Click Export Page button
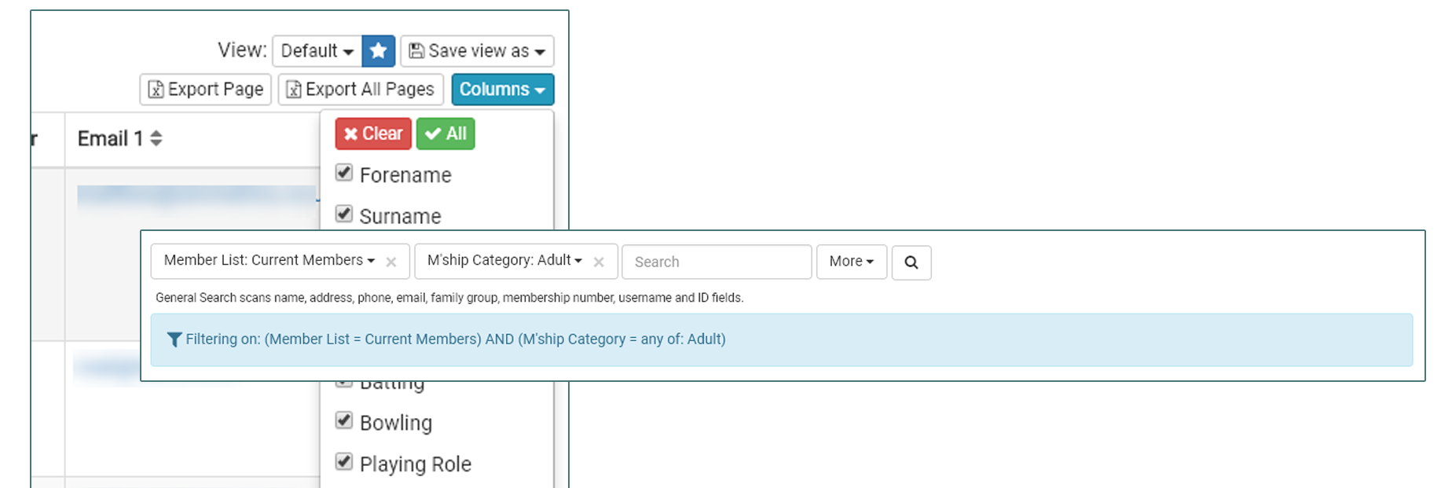The image size is (1452, 488). click(206, 90)
